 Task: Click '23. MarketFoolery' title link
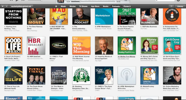tap(147, 86)
